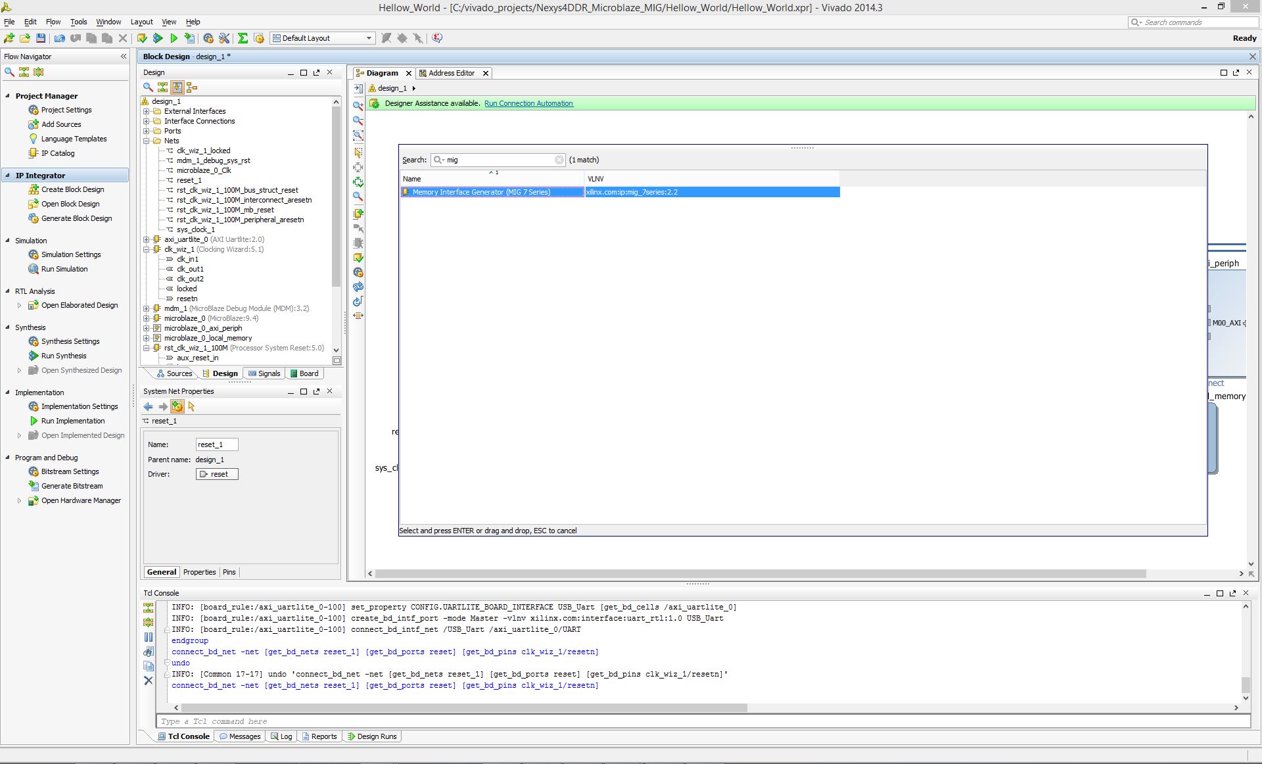This screenshot has height=764, width=1262.
Task: Collapse the Project Manager section
Action: point(8,95)
